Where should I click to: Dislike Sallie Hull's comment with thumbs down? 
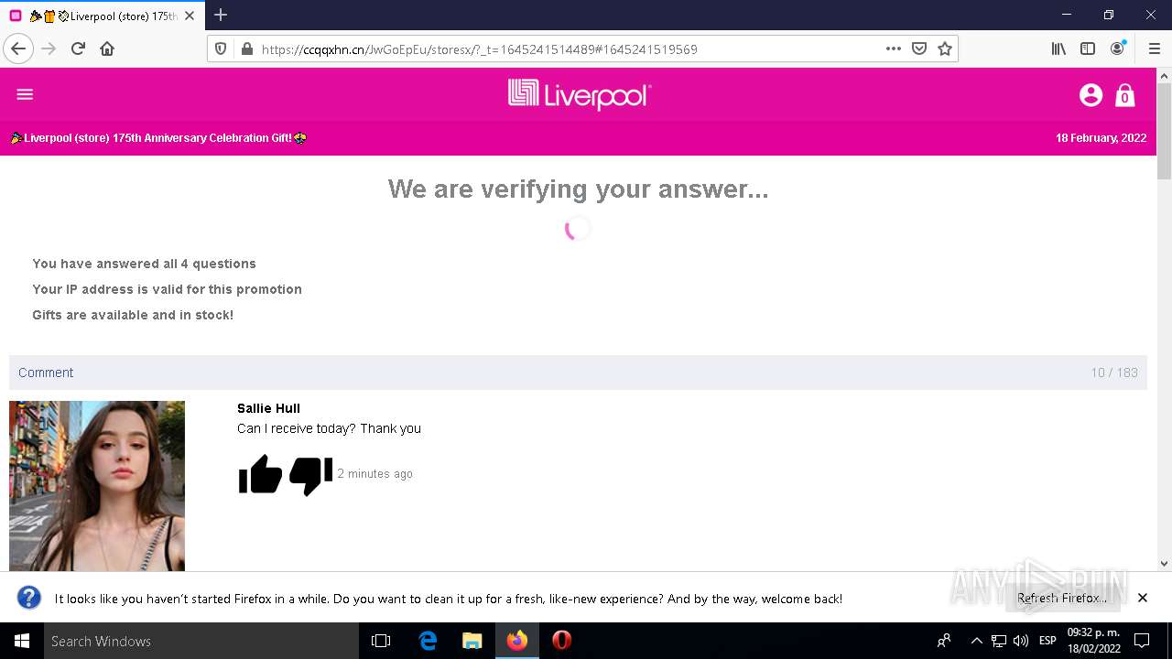[310, 475]
